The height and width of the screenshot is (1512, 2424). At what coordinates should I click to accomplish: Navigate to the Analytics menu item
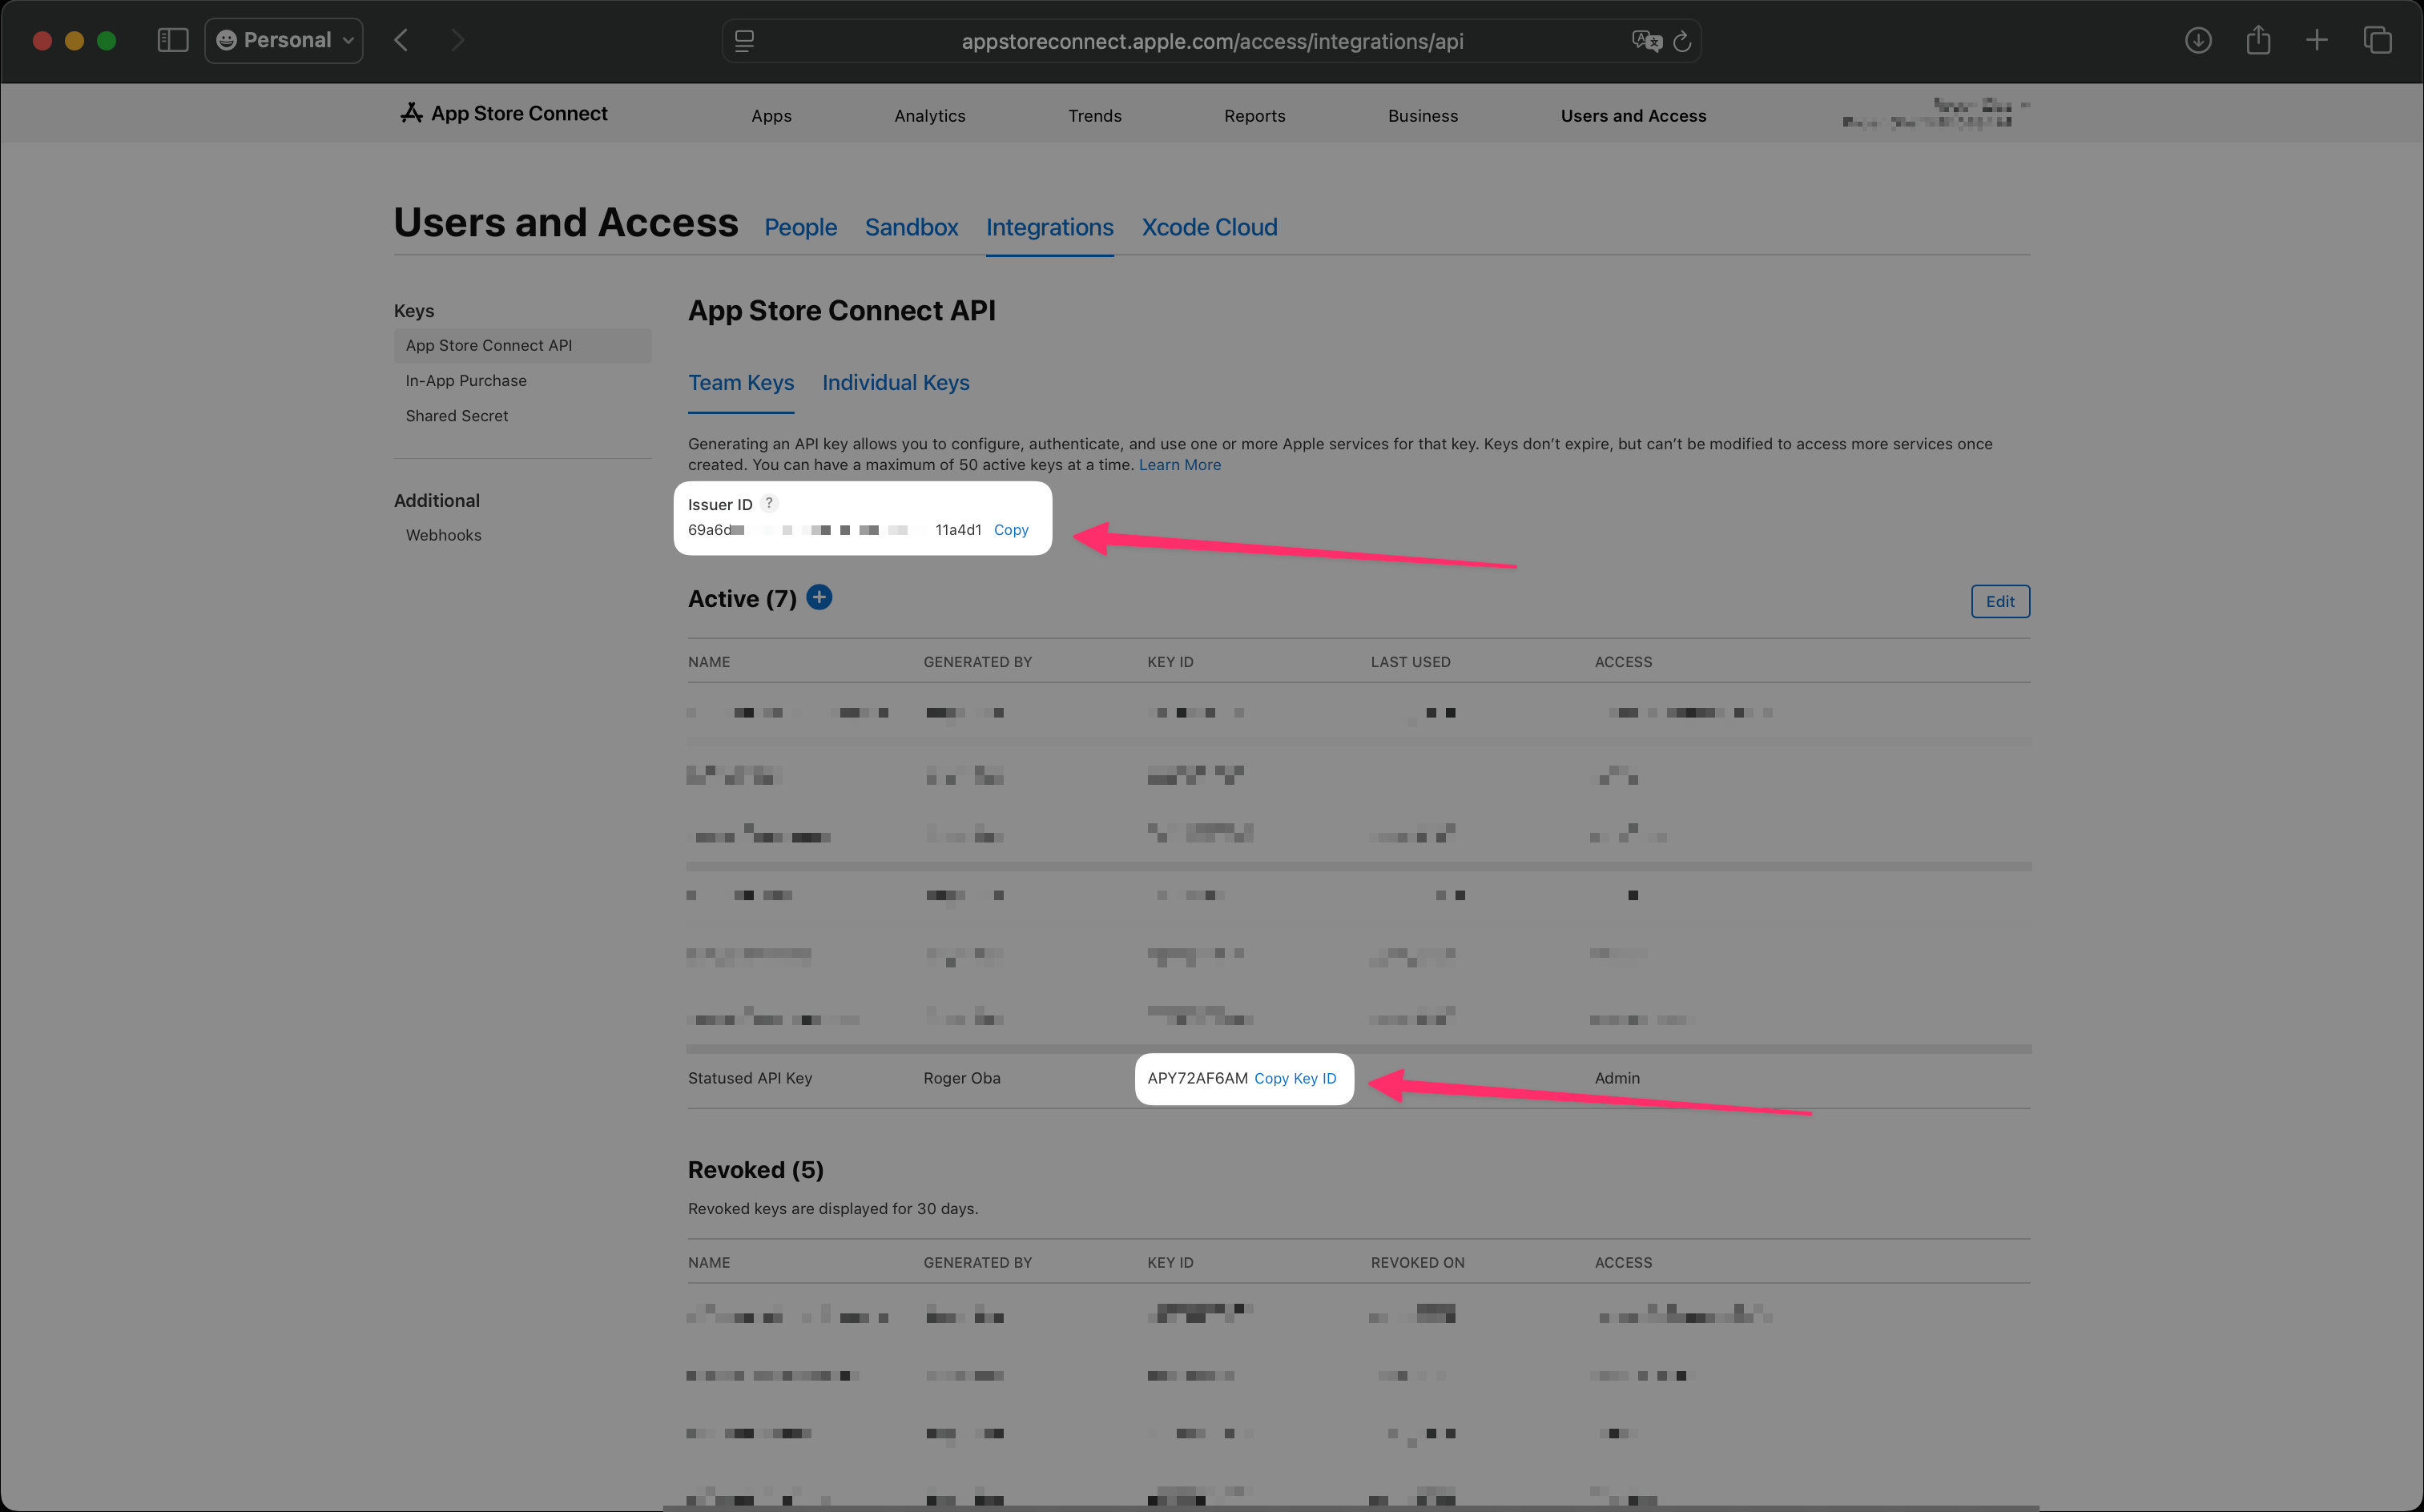point(929,115)
